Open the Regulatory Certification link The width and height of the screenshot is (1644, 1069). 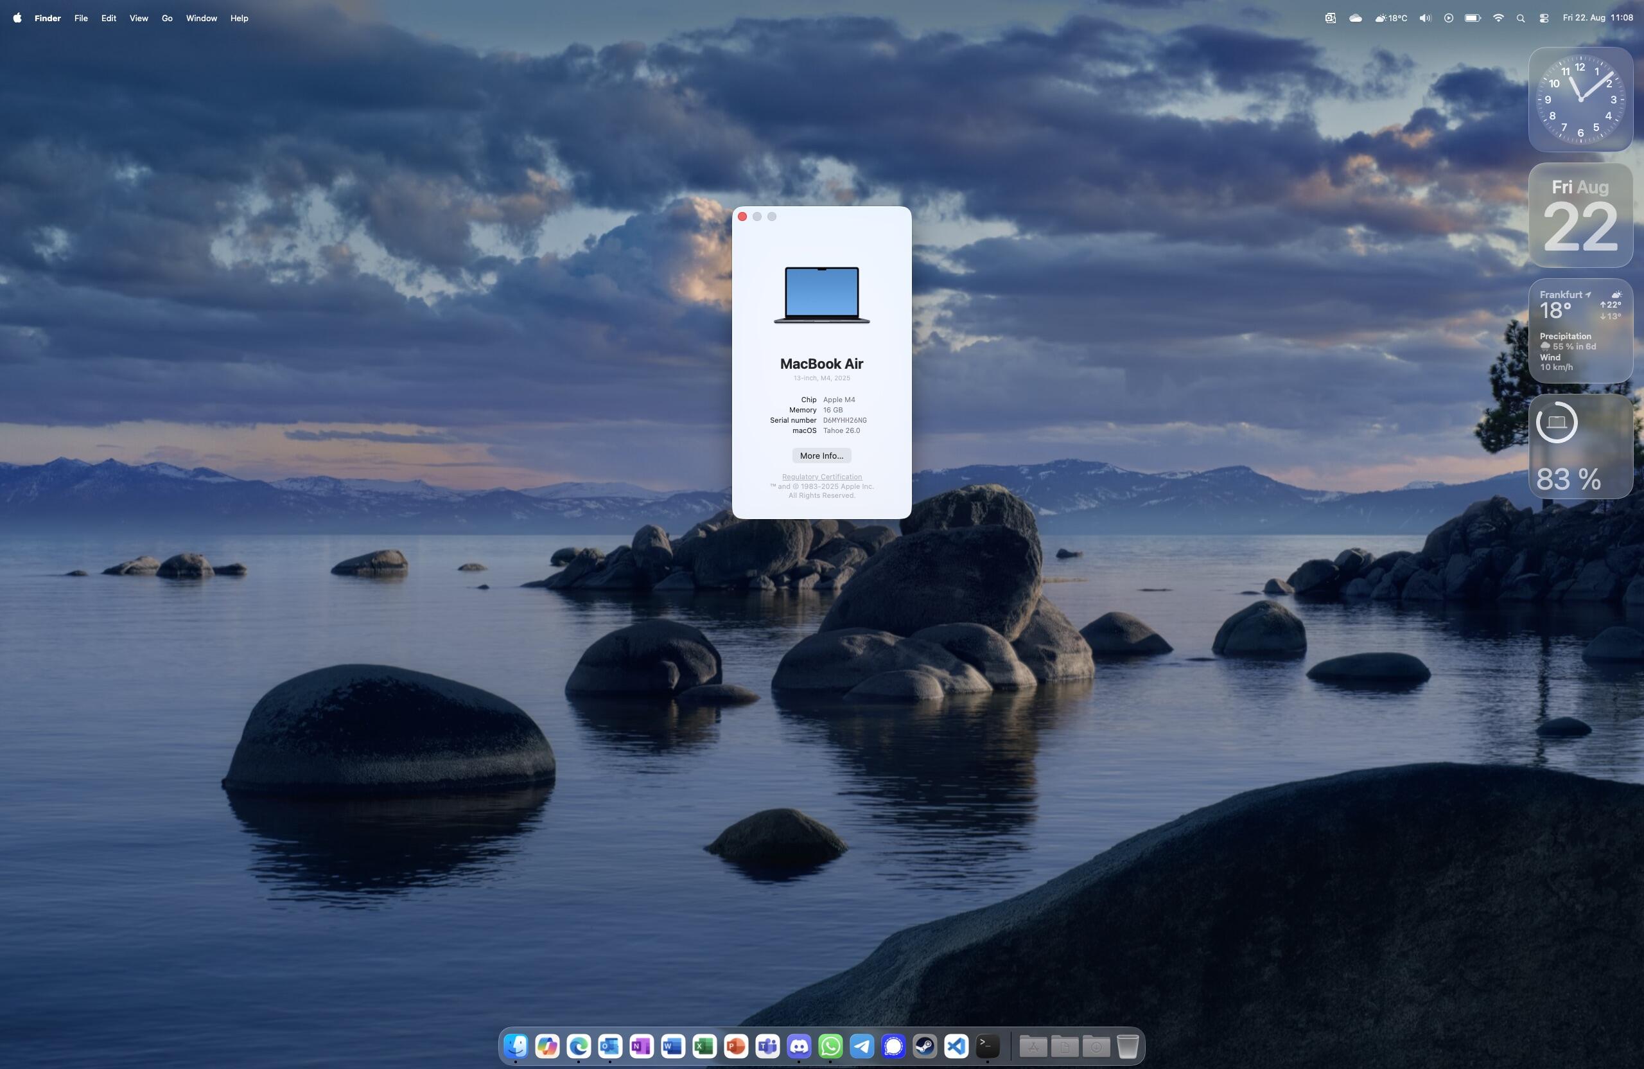pos(821,477)
